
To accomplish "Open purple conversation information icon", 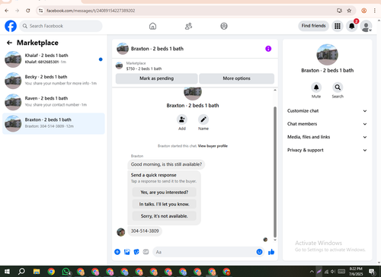I will (x=268, y=49).
